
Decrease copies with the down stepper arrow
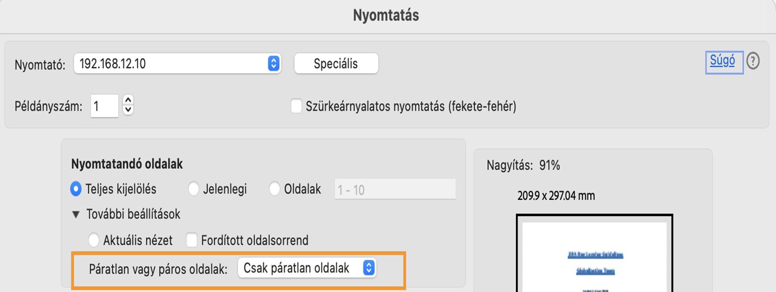[128, 110]
